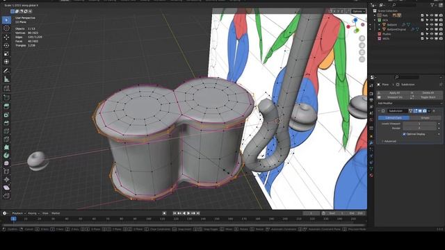Screen dimensions: 445x250
Task: Select the Transform tool
Action: tap(6, 62)
